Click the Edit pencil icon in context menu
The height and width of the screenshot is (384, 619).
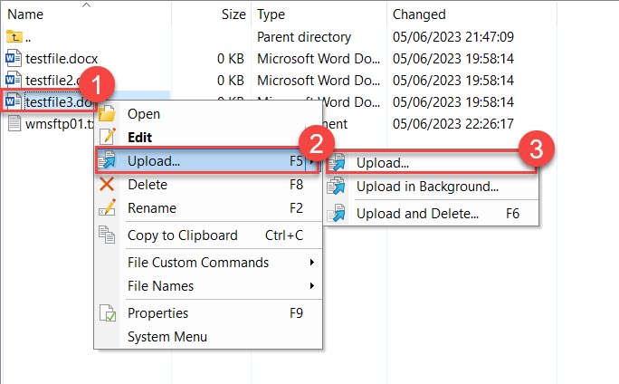[x=107, y=137]
